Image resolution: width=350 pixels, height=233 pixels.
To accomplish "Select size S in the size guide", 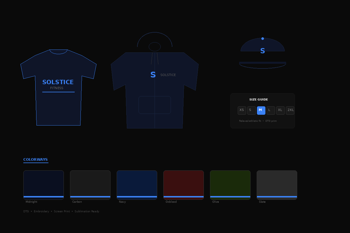I will point(251,110).
